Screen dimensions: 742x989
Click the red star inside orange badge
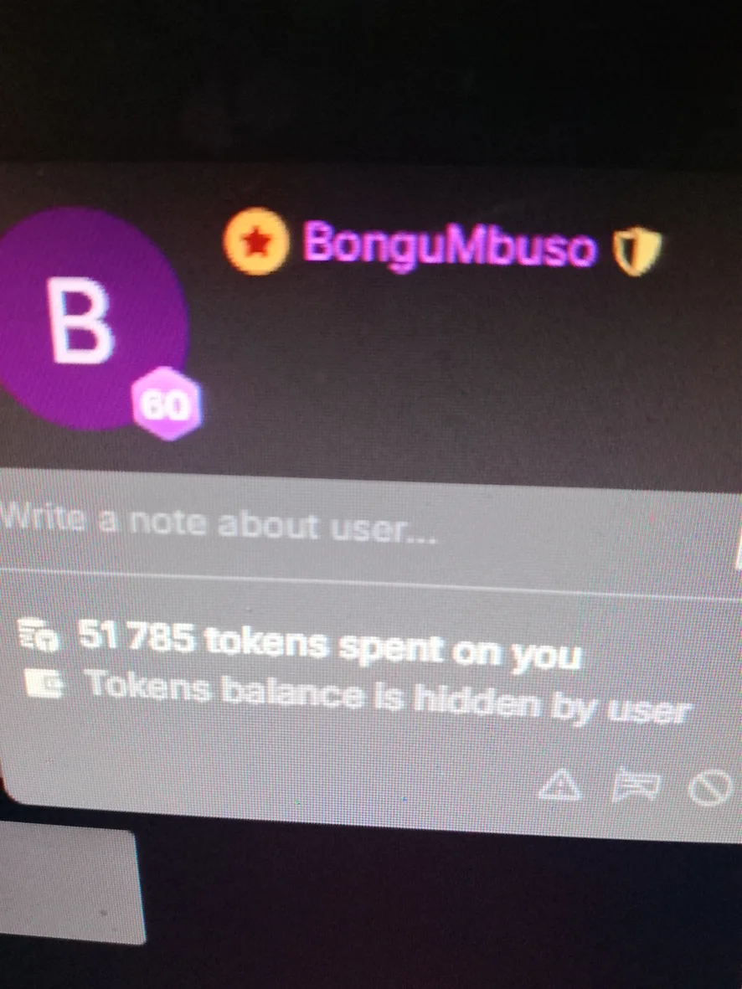pyautogui.click(x=256, y=243)
